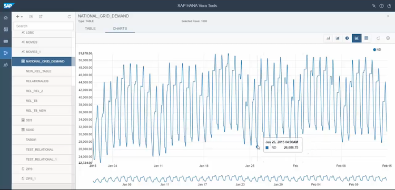
Task: Click the power logout icon in header
Action: 389,6
